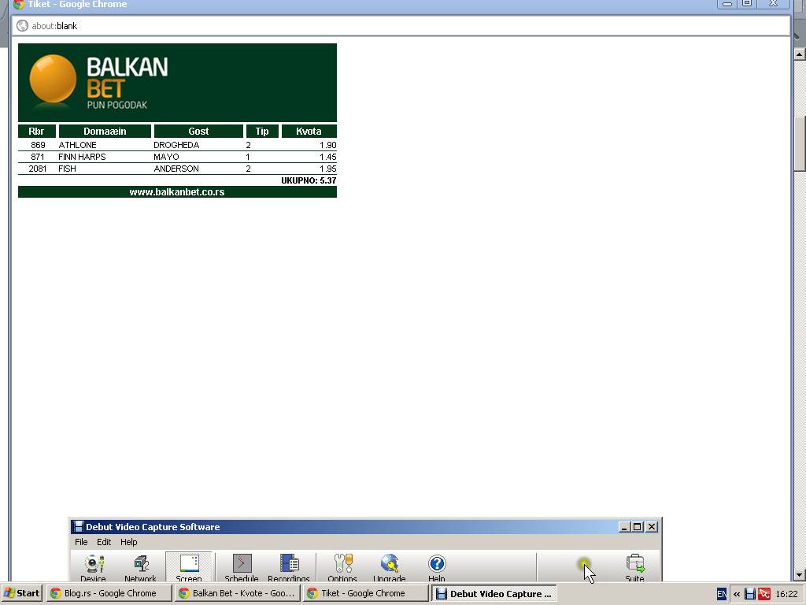
Task: Click the scrollbar down arrow
Action: (800, 575)
